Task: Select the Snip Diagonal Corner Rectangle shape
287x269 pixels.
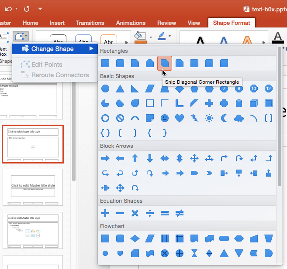Action: (x=165, y=63)
